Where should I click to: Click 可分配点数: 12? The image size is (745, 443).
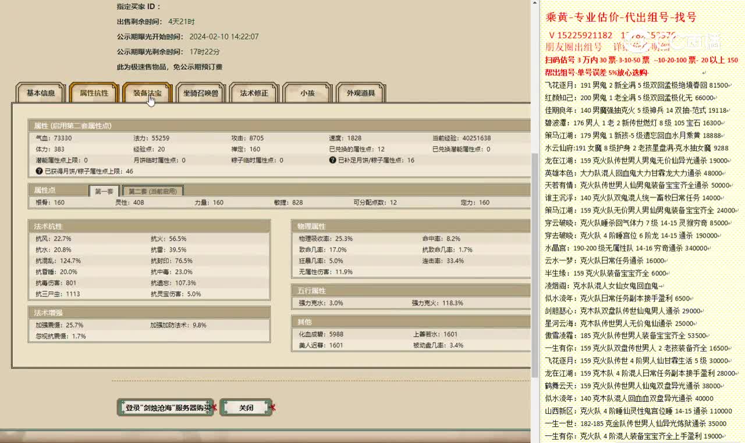pyautogui.click(x=375, y=203)
